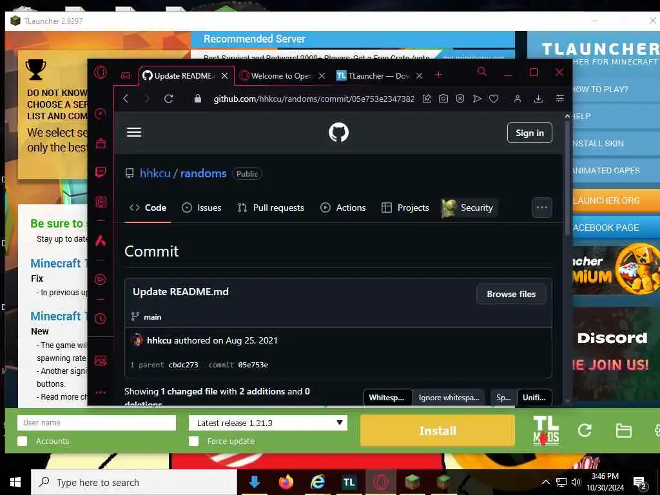Viewport: 660px width, 495px height.
Task: Open repository Actions tab
Action: click(343, 208)
